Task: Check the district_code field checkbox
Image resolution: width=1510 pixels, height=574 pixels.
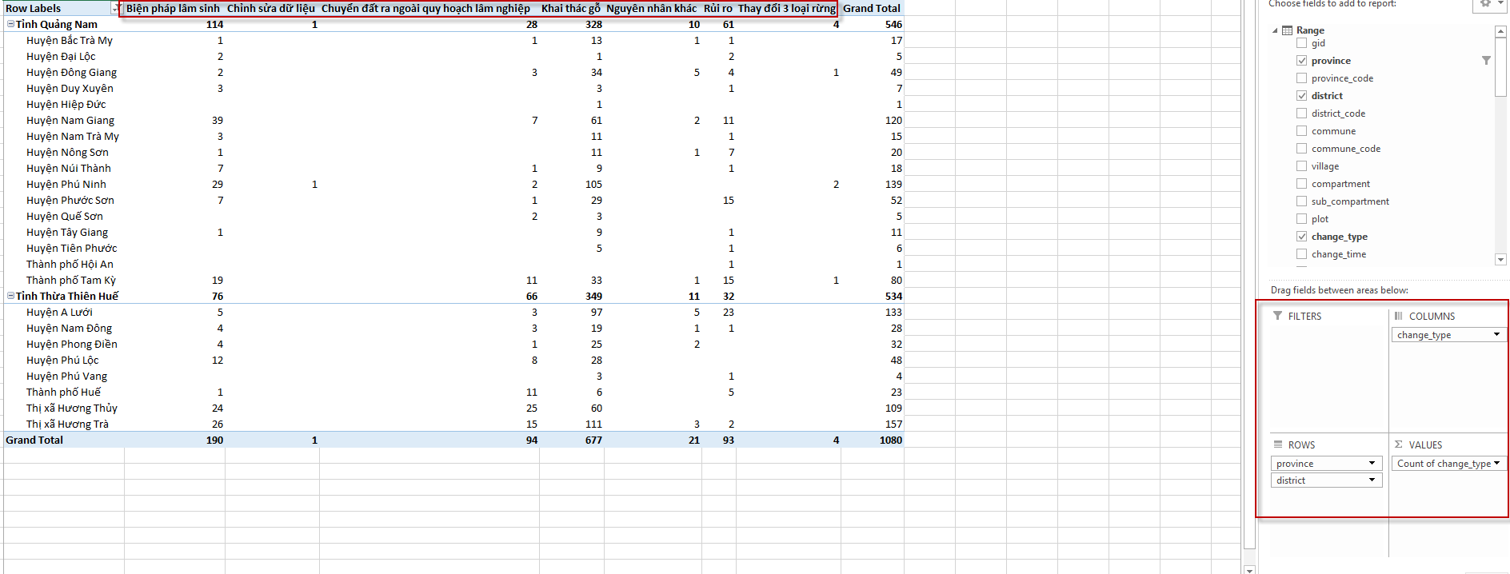Action: point(1302,114)
